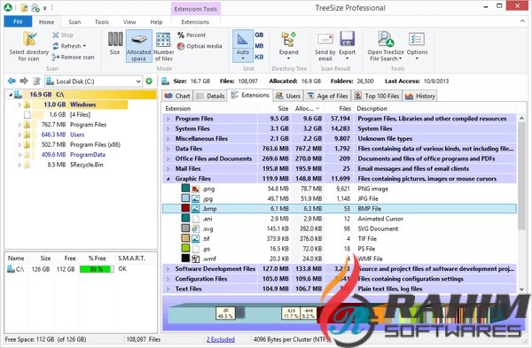Click Select directory for scan icon
Image resolution: width=532 pixels, height=348 pixels.
[29, 39]
